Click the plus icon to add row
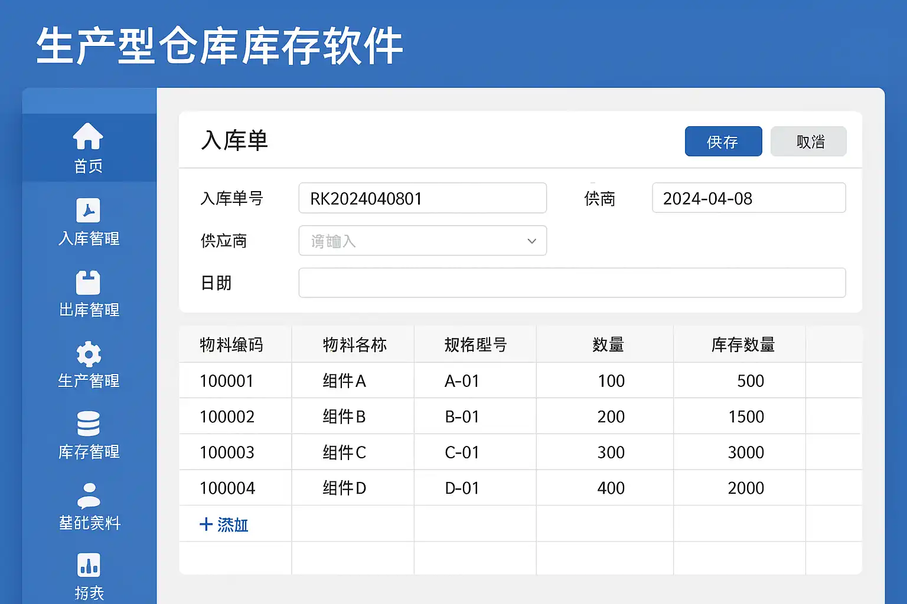This screenshot has width=907, height=604. [x=206, y=524]
